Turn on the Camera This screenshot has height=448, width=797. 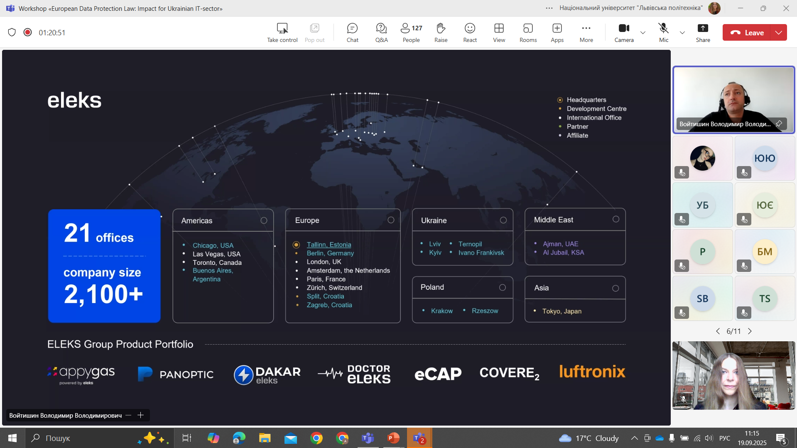click(624, 32)
